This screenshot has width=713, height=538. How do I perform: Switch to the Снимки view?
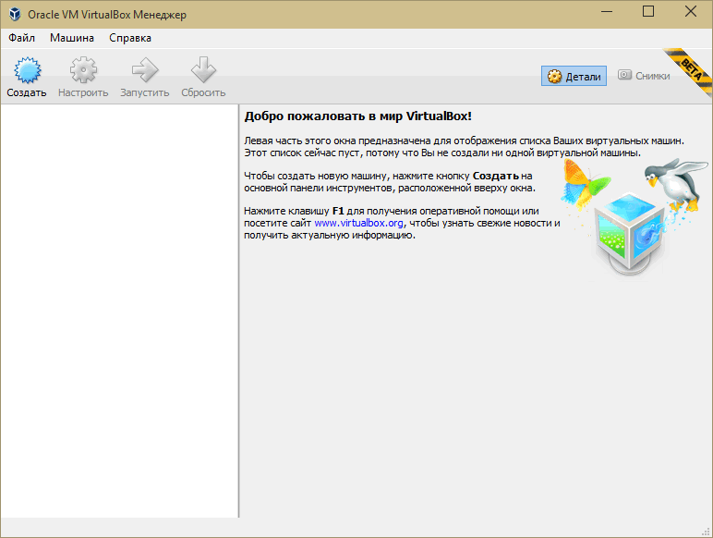click(644, 76)
